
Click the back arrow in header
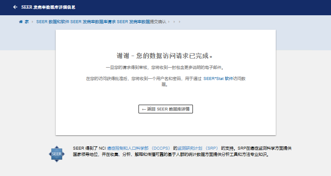coord(15,7)
